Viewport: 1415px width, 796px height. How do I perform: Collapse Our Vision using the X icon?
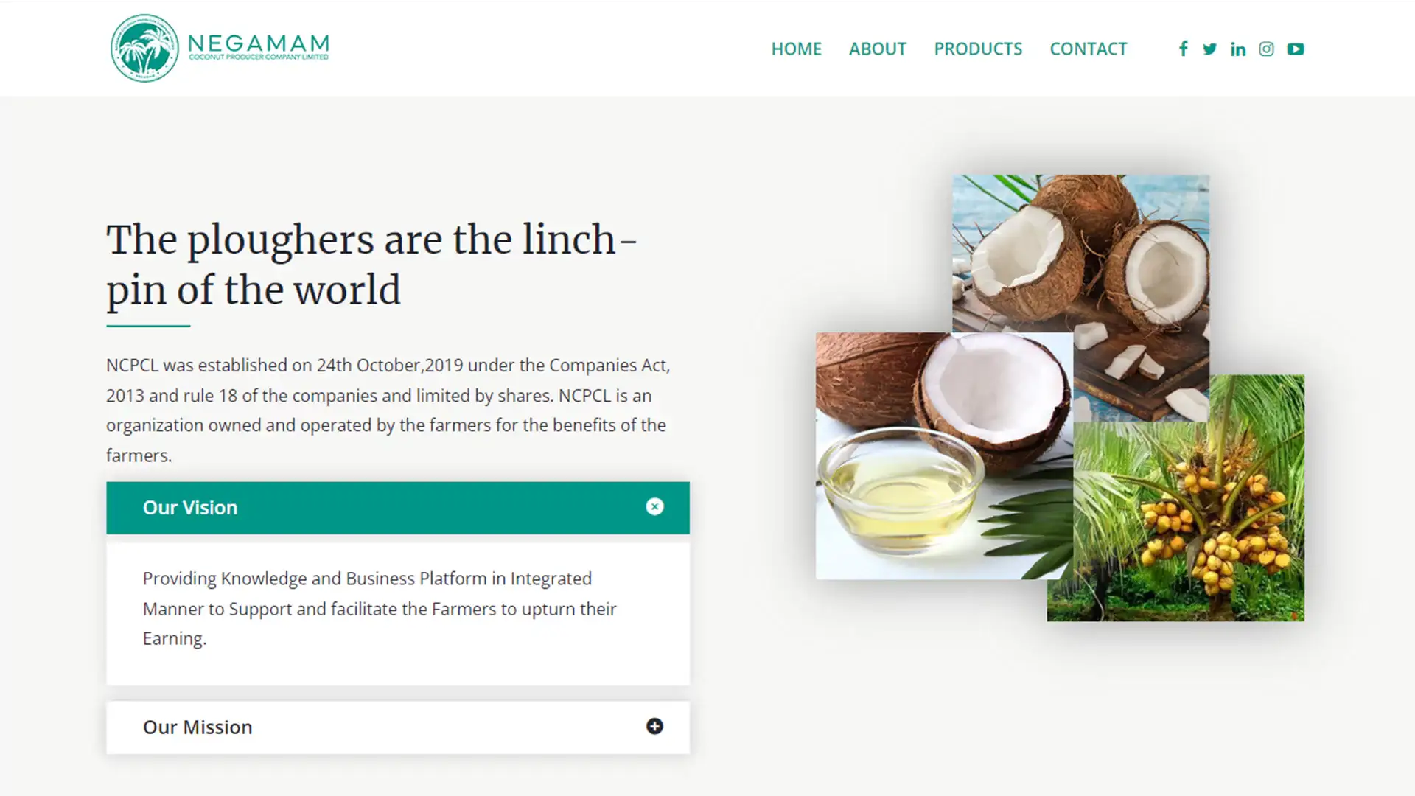(654, 507)
